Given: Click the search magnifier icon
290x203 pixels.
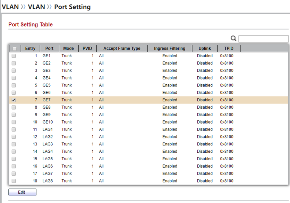Looking at the screenshot, I should 234,39.
